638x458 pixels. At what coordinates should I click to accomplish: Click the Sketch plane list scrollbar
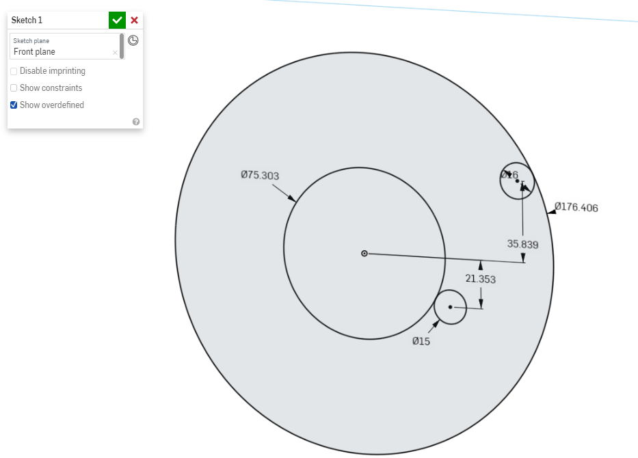[x=122, y=46]
